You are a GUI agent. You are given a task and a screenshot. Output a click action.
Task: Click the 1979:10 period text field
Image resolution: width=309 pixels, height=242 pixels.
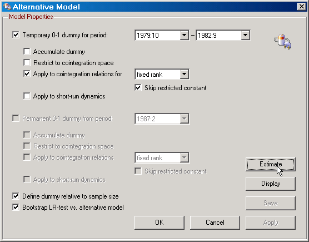click(x=158, y=35)
